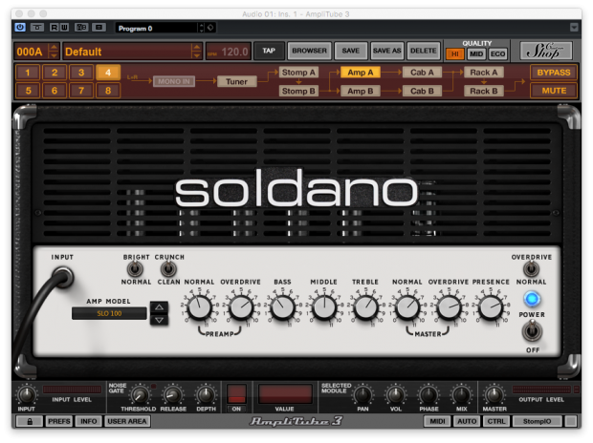Turn the preamp Normal gain knob
This screenshot has width=593, height=443.
point(200,307)
